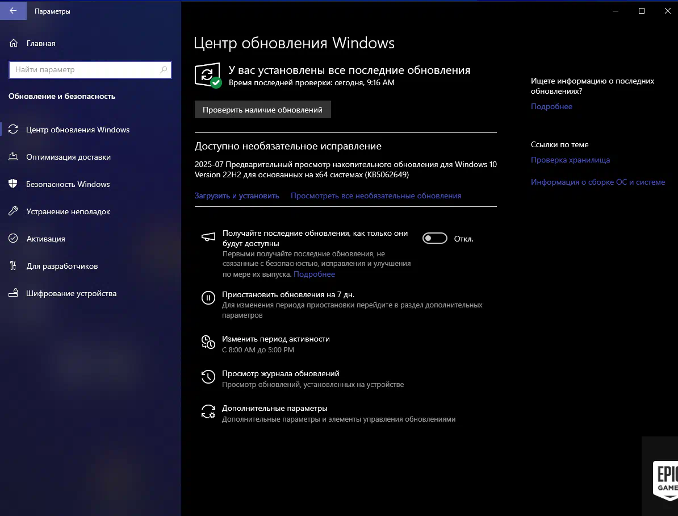Click the Центр обновления Windows page heading
678x516 pixels.
tap(294, 43)
